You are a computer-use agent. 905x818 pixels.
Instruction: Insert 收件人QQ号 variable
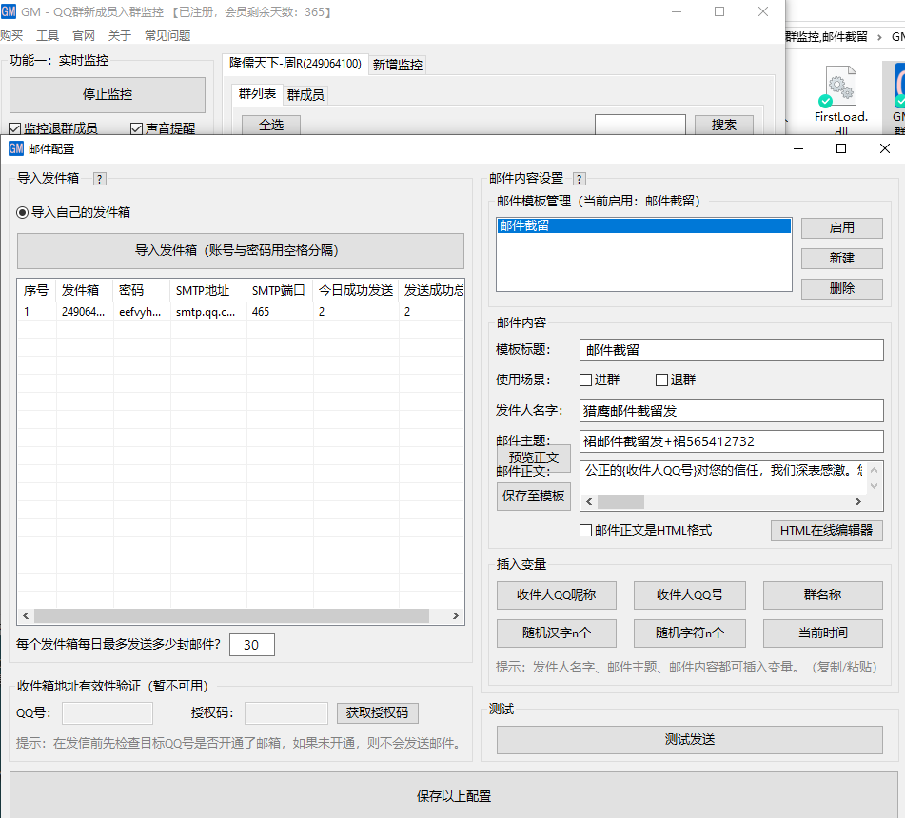click(690, 595)
